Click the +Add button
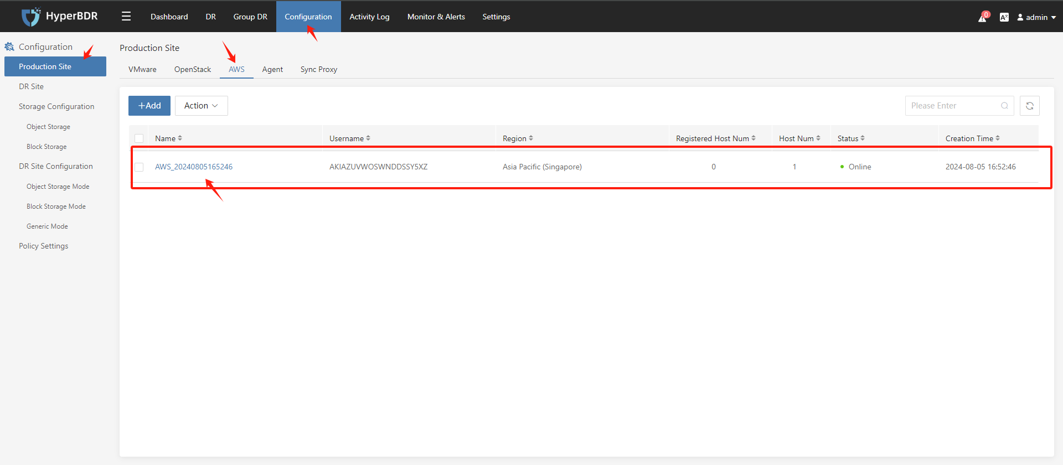1063x465 pixels. coord(149,106)
